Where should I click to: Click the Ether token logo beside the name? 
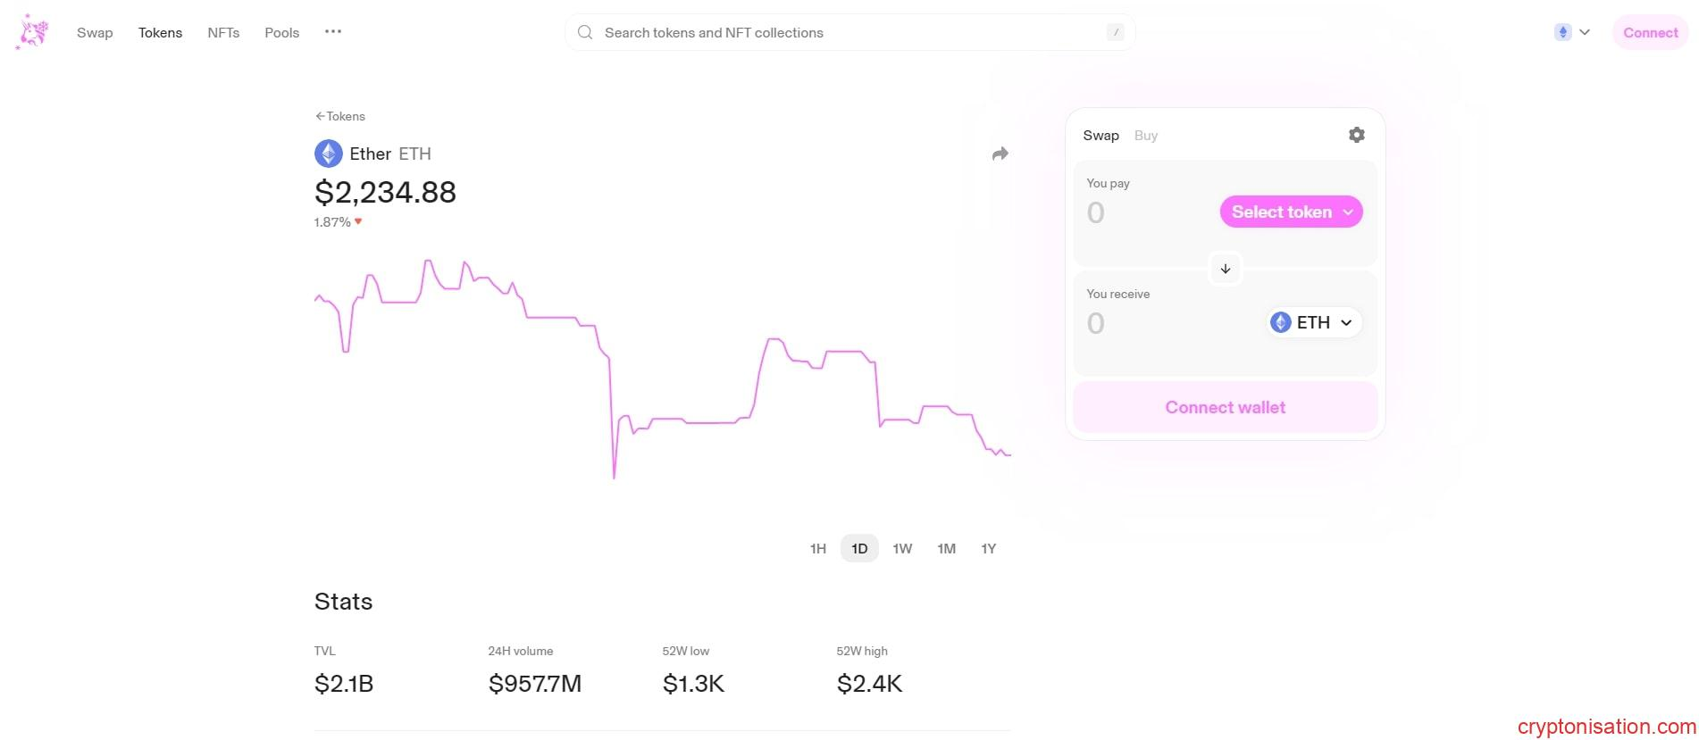click(328, 153)
